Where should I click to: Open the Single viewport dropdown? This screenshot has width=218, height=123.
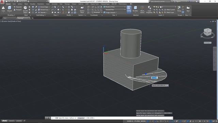110,12
